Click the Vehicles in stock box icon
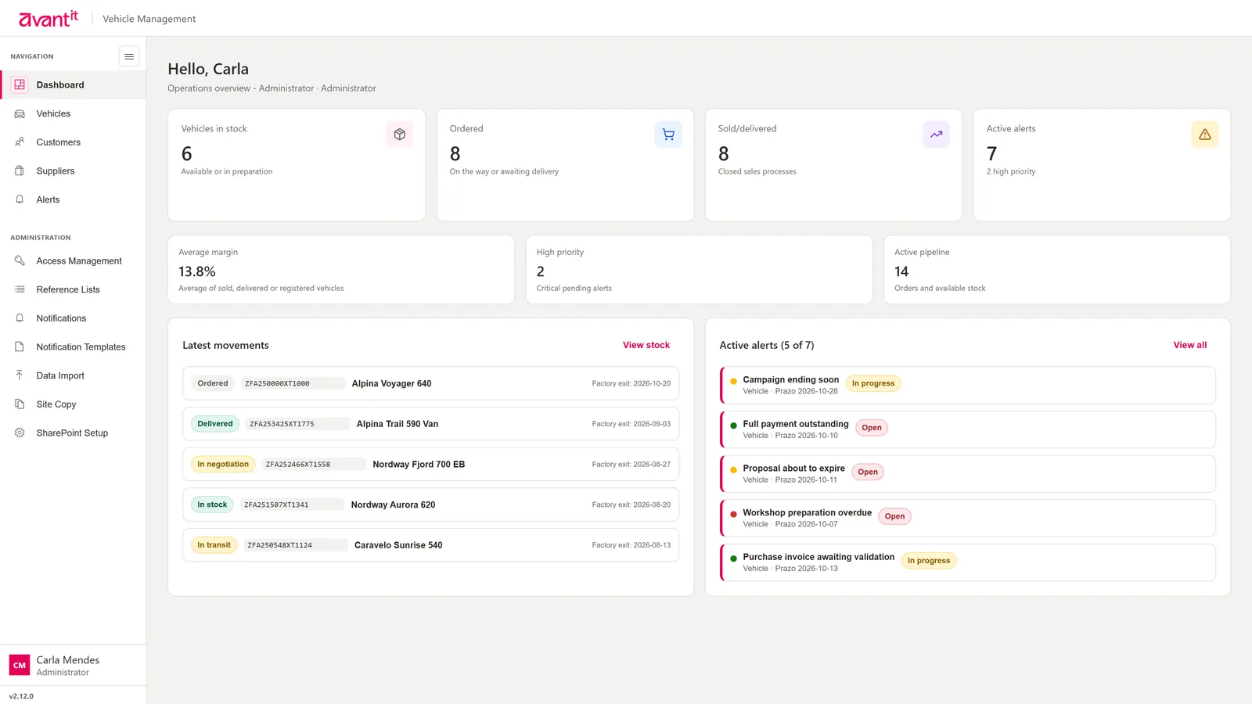This screenshot has height=704, width=1252. (x=400, y=135)
